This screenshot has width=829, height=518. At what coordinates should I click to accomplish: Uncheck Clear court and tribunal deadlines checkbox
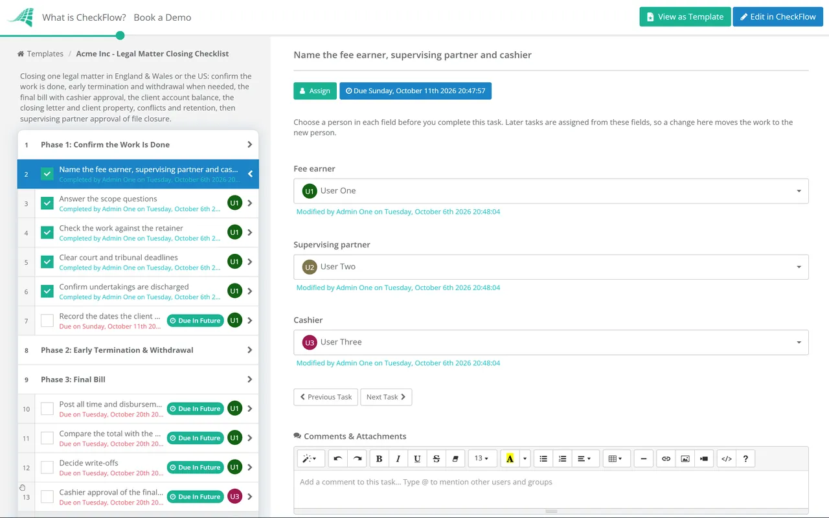[x=47, y=262]
